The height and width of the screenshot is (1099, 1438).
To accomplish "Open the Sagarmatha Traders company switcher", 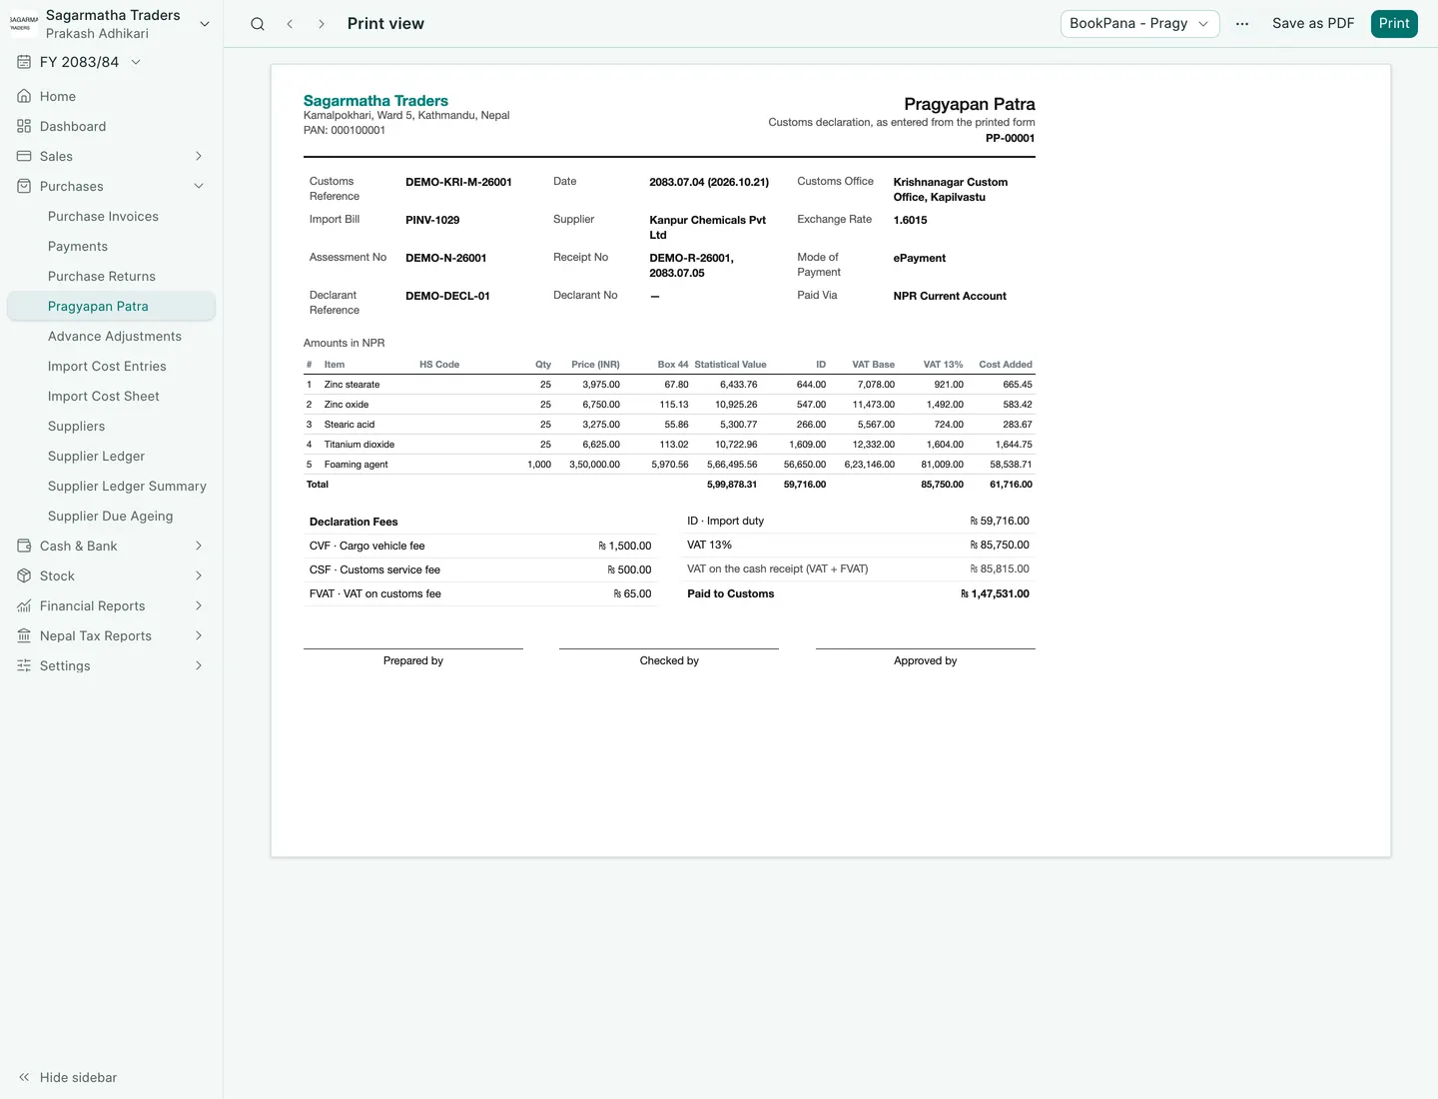I will click(x=111, y=24).
